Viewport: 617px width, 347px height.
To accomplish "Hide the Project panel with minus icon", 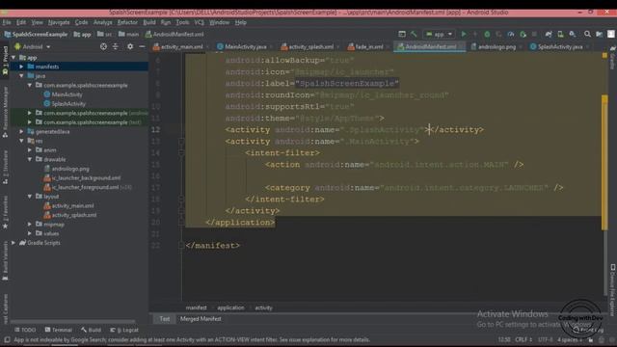I will (x=142, y=46).
